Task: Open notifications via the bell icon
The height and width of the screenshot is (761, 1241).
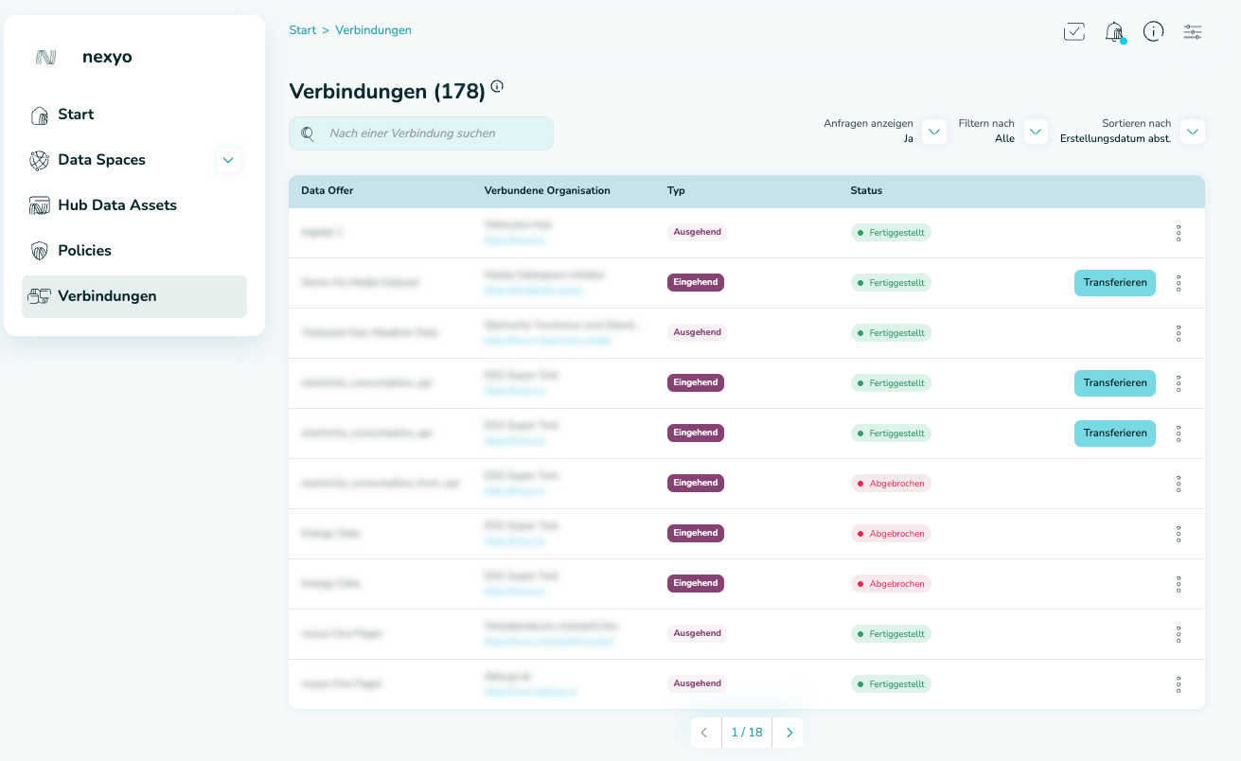Action: 1114,31
